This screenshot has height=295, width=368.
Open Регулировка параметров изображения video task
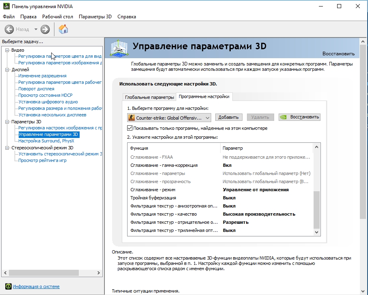[x=60, y=63]
